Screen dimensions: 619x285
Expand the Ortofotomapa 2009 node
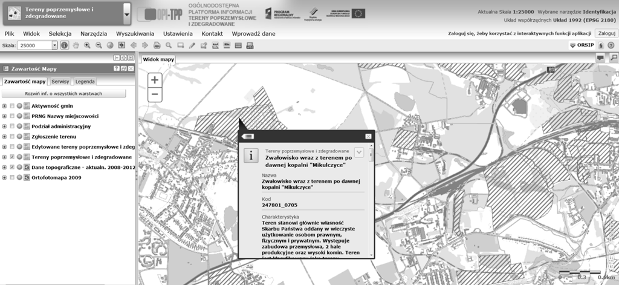click(4, 177)
